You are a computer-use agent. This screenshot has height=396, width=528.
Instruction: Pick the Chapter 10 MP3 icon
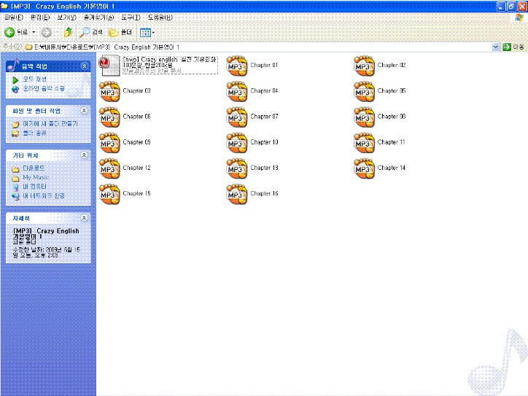pyautogui.click(x=237, y=142)
